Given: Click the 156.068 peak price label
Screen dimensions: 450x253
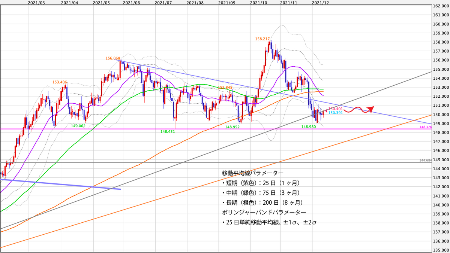Looking at the screenshot, I should (113, 58).
